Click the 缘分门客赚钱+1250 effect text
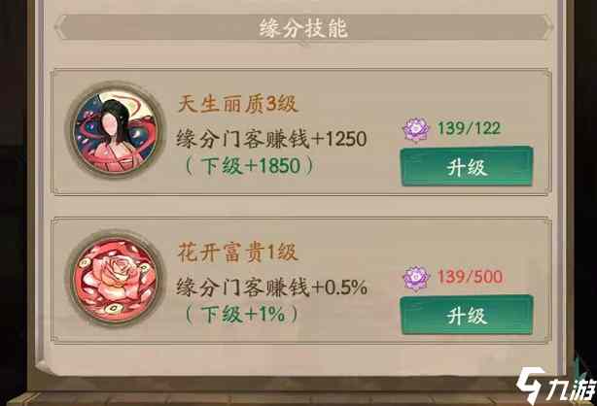 271,139
